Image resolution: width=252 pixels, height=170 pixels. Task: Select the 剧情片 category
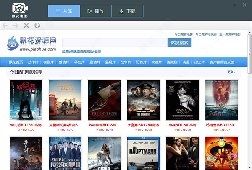[95, 62]
